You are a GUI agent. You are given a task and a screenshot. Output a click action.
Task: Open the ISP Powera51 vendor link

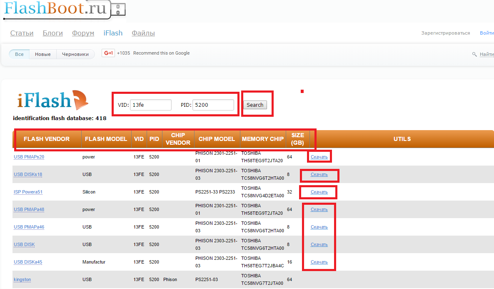[x=28, y=192]
